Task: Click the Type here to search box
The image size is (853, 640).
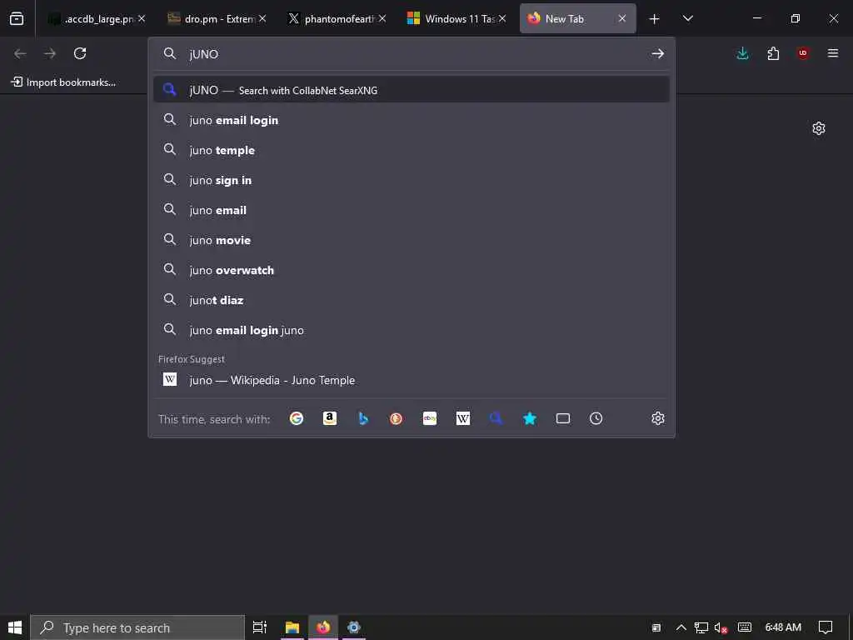Action: coord(137,627)
